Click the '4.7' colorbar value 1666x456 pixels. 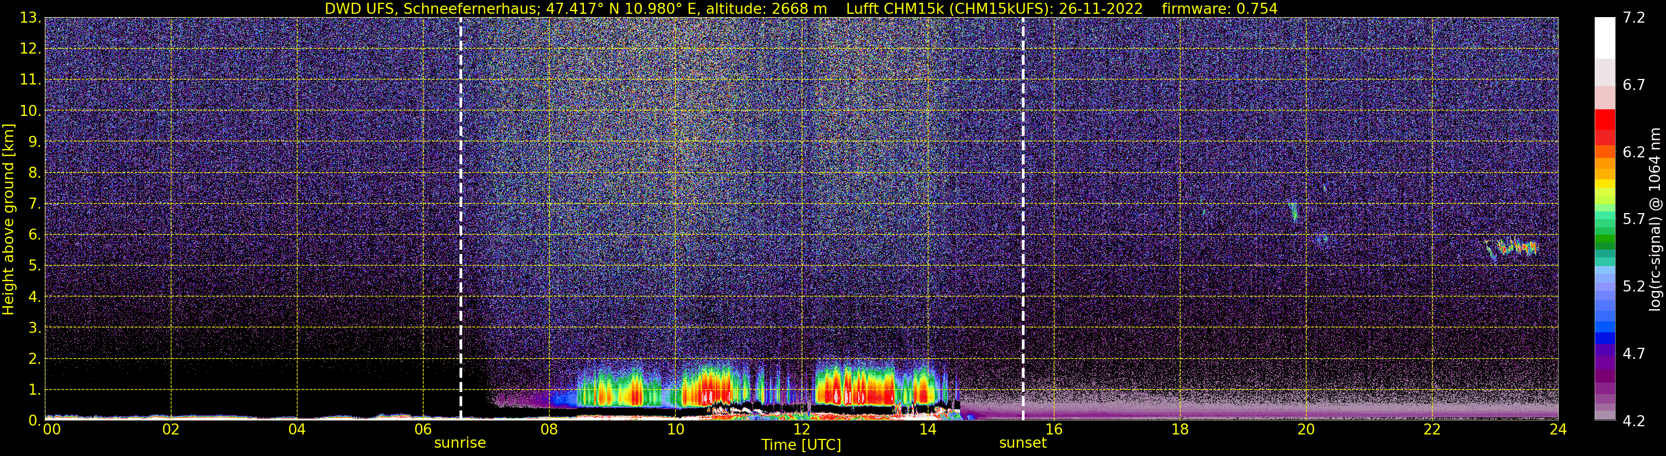coord(1634,353)
